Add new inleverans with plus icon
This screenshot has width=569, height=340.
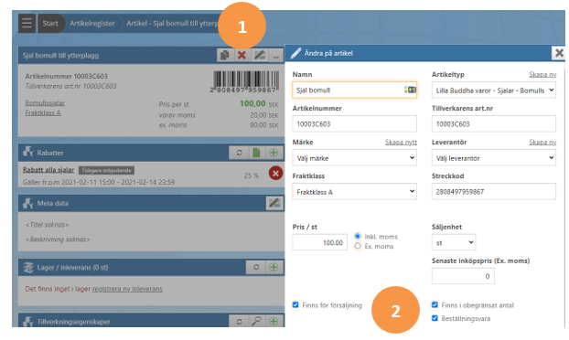274,268
